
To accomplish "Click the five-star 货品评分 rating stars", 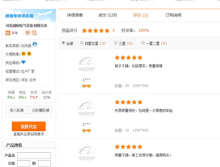I will (96, 30).
